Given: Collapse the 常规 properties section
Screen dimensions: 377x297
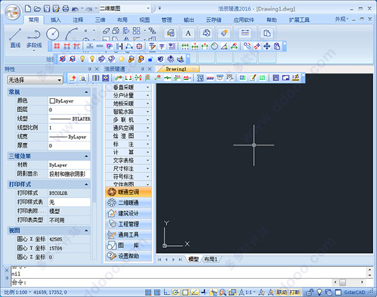Looking at the screenshot, I should click(86, 92).
